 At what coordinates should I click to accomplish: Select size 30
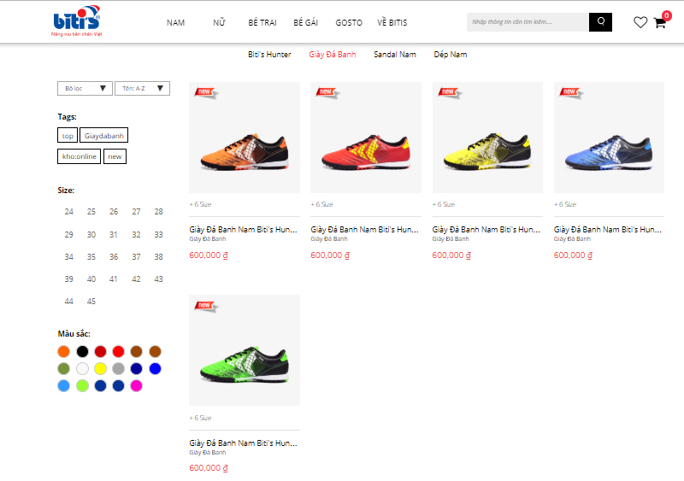91,235
